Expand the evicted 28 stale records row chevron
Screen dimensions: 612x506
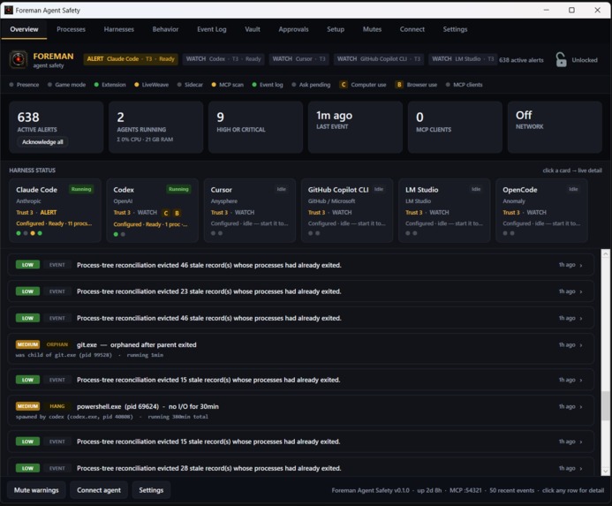[x=581, y=468]
